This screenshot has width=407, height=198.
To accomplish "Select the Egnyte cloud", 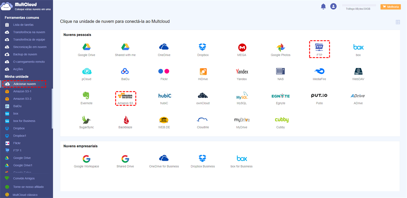I will pos(280,96).
